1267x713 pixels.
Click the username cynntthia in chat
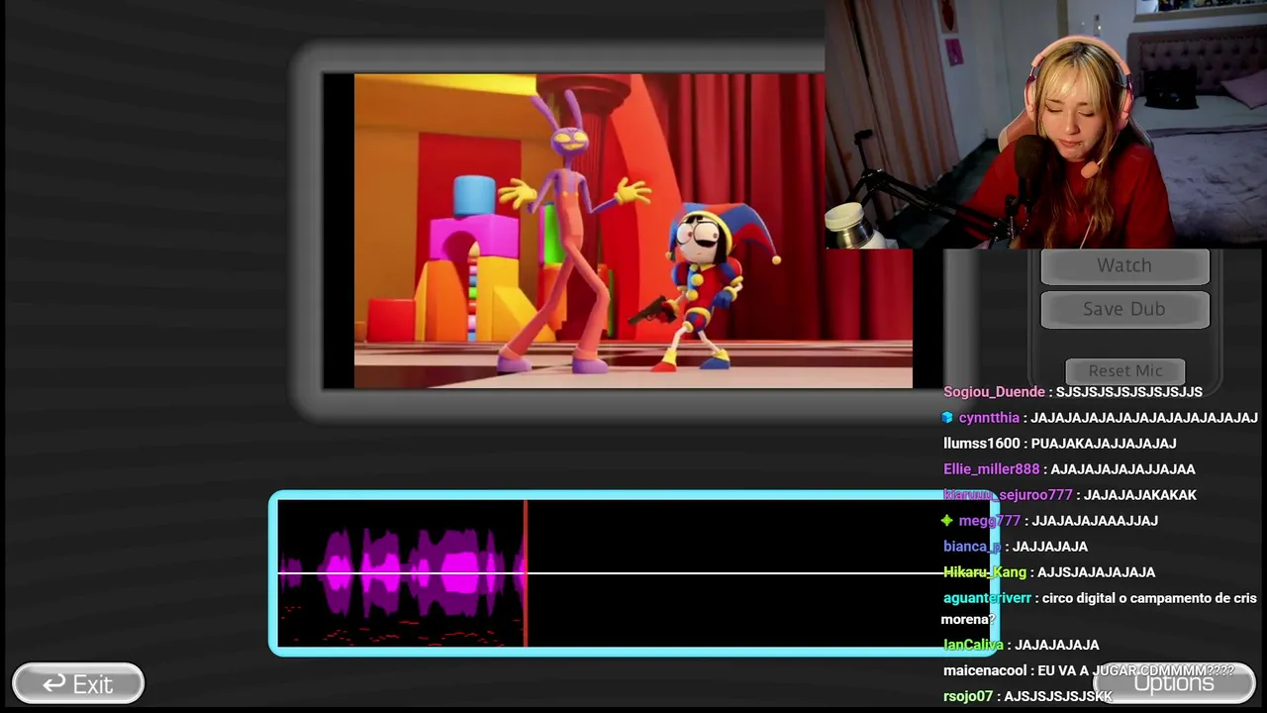[989, 418]
